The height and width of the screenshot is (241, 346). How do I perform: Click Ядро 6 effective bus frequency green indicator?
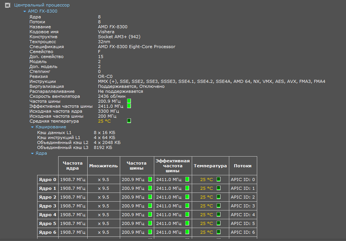coord(187,232)
